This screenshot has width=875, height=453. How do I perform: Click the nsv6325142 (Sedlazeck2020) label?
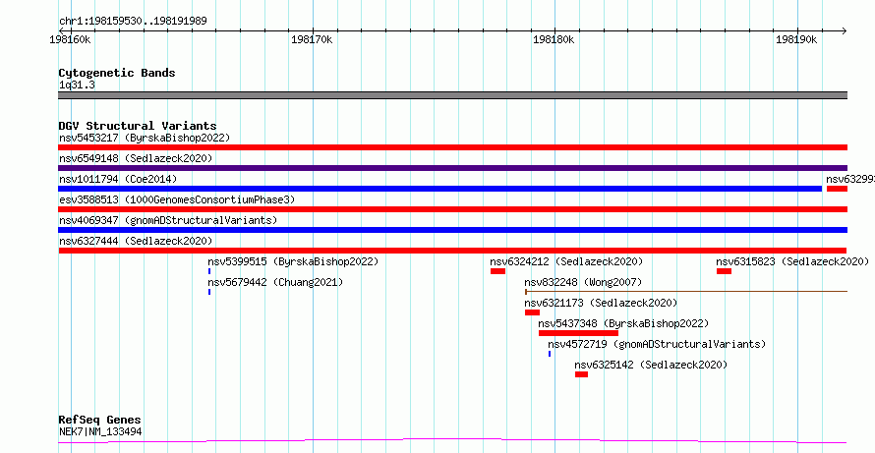pyautogui.click(x=651, y=365)
